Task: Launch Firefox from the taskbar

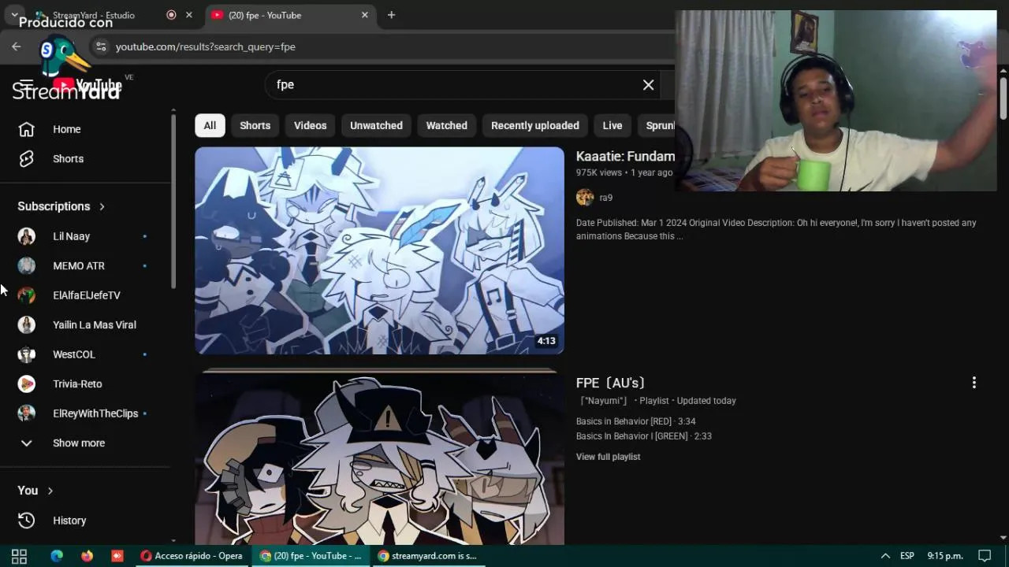Action: pyautogui.click(x=87, y=556)
